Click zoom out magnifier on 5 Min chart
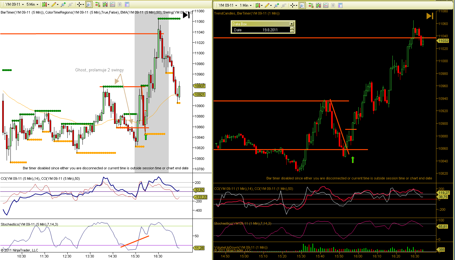 click(70, 5)
